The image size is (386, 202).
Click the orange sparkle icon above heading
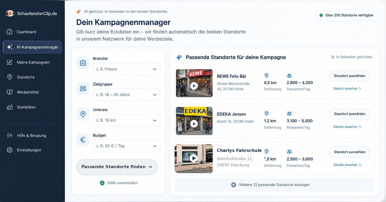[x=79, y=12]
